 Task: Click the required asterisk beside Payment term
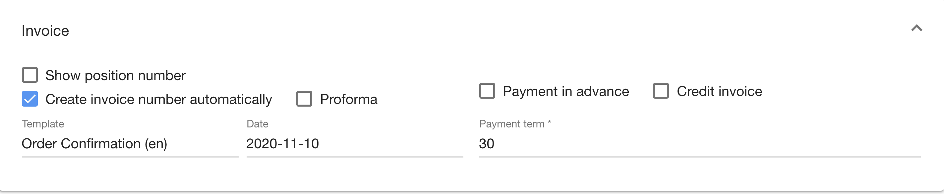point(549,122)
